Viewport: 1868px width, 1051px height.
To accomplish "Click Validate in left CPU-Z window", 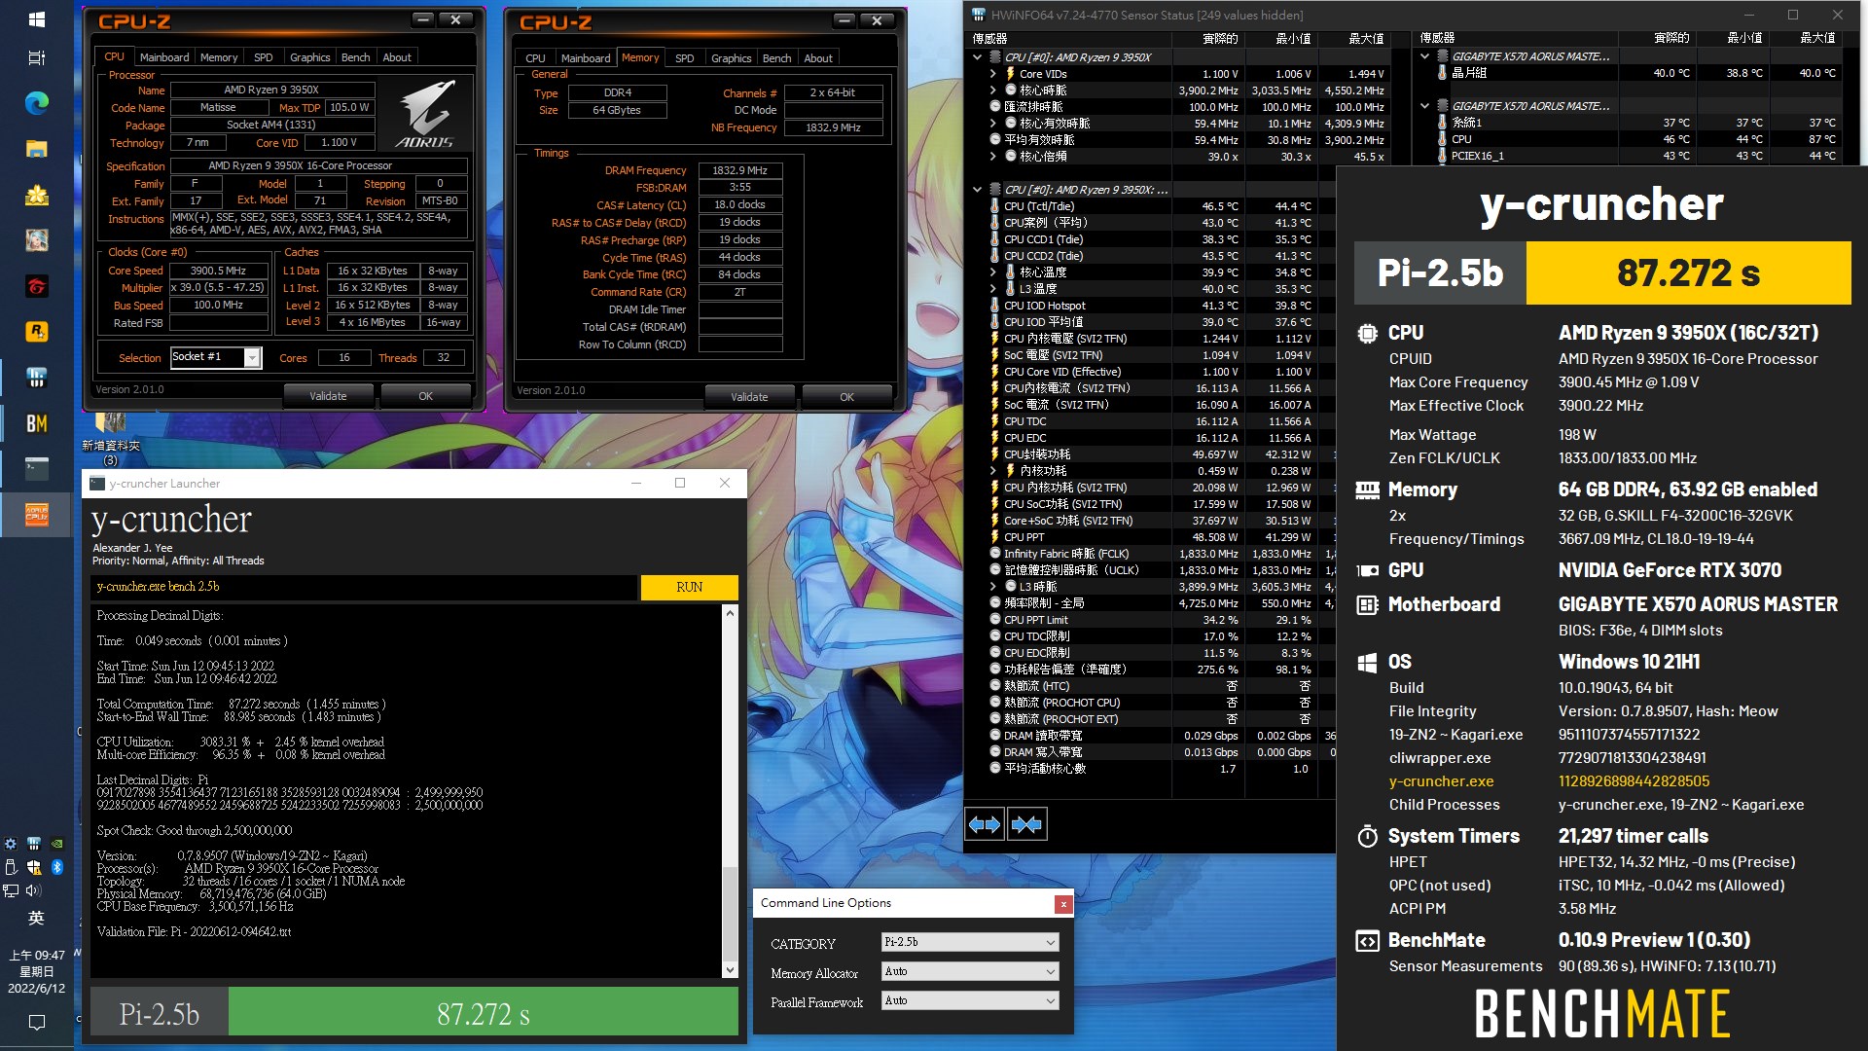I will 328,396.
